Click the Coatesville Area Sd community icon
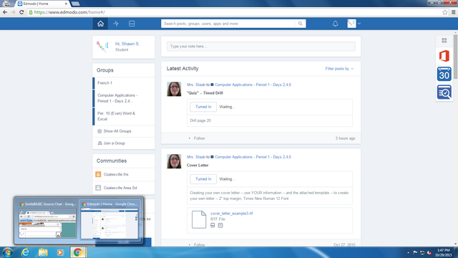The image size is (458, 258). coord(98,188)
